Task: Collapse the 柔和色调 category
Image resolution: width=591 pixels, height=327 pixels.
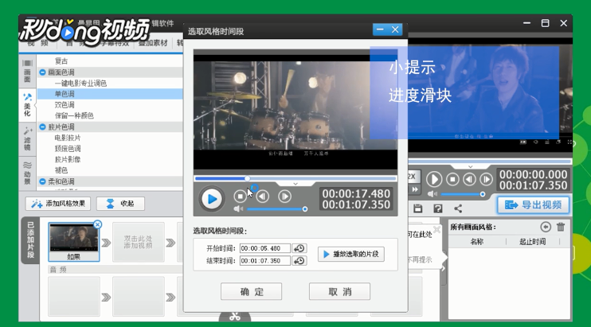Action: (x=42, y=181)
